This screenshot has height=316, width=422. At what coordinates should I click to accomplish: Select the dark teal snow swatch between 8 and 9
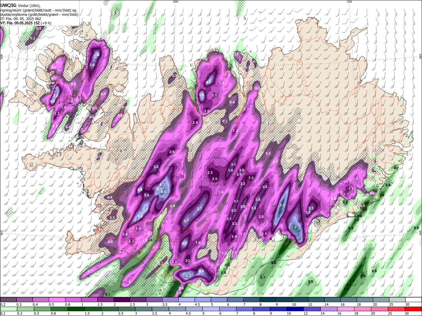(x=267, y=300)
